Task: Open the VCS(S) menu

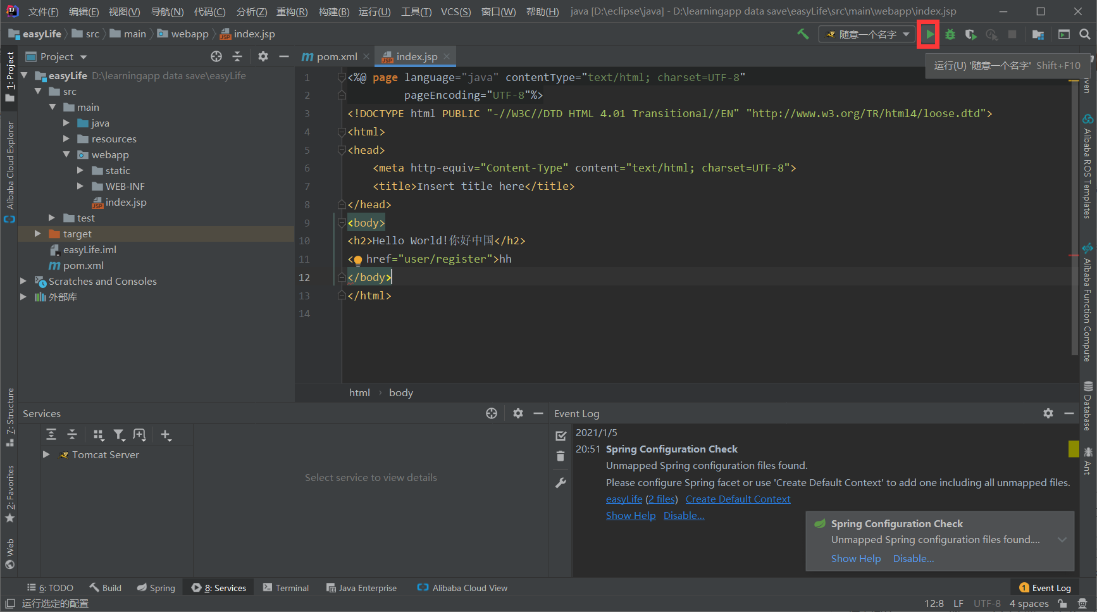Action: (456, 11)
